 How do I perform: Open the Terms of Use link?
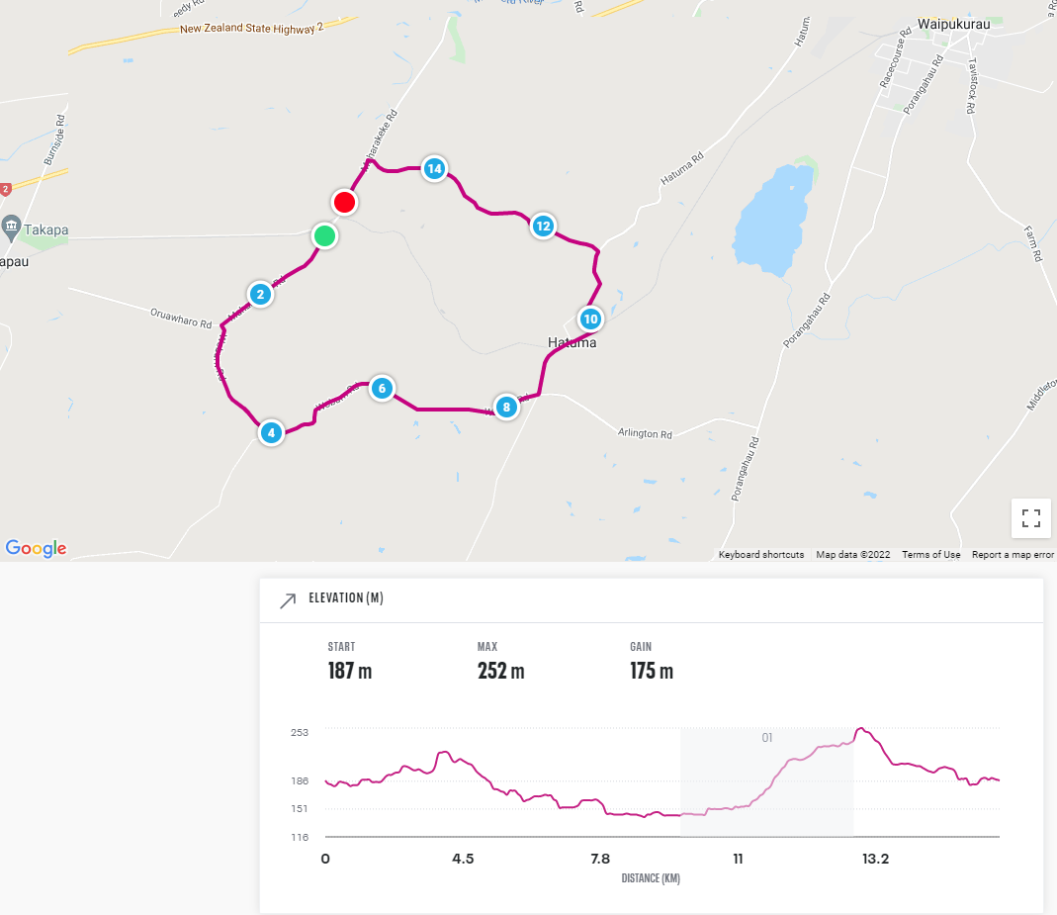coord(931,554)
